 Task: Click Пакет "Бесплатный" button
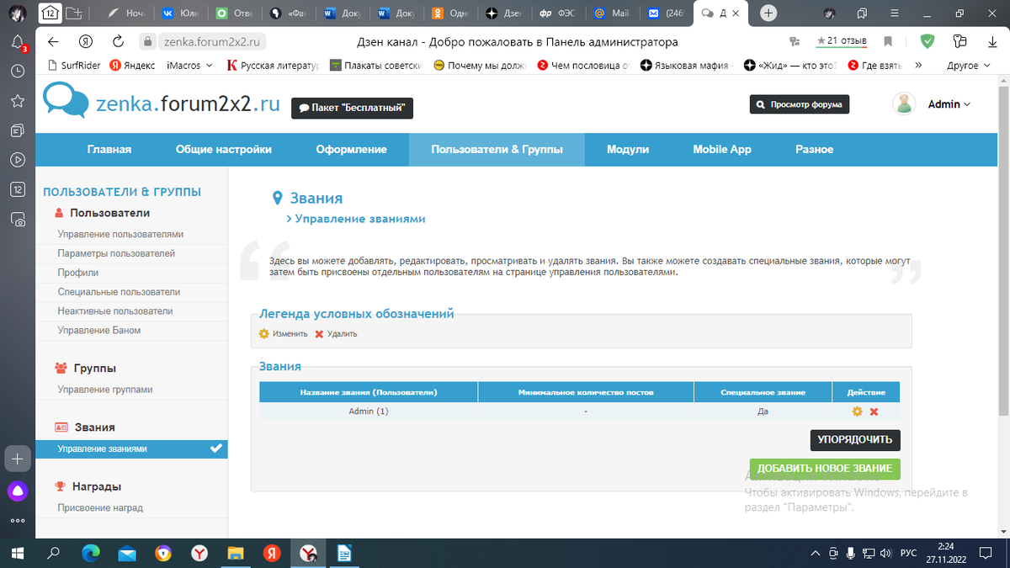[352, 108]
